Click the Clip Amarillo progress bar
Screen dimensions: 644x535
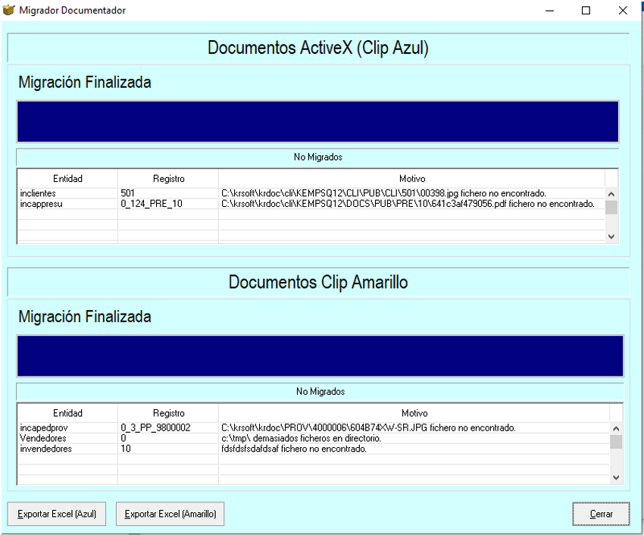tap(320, 356)
